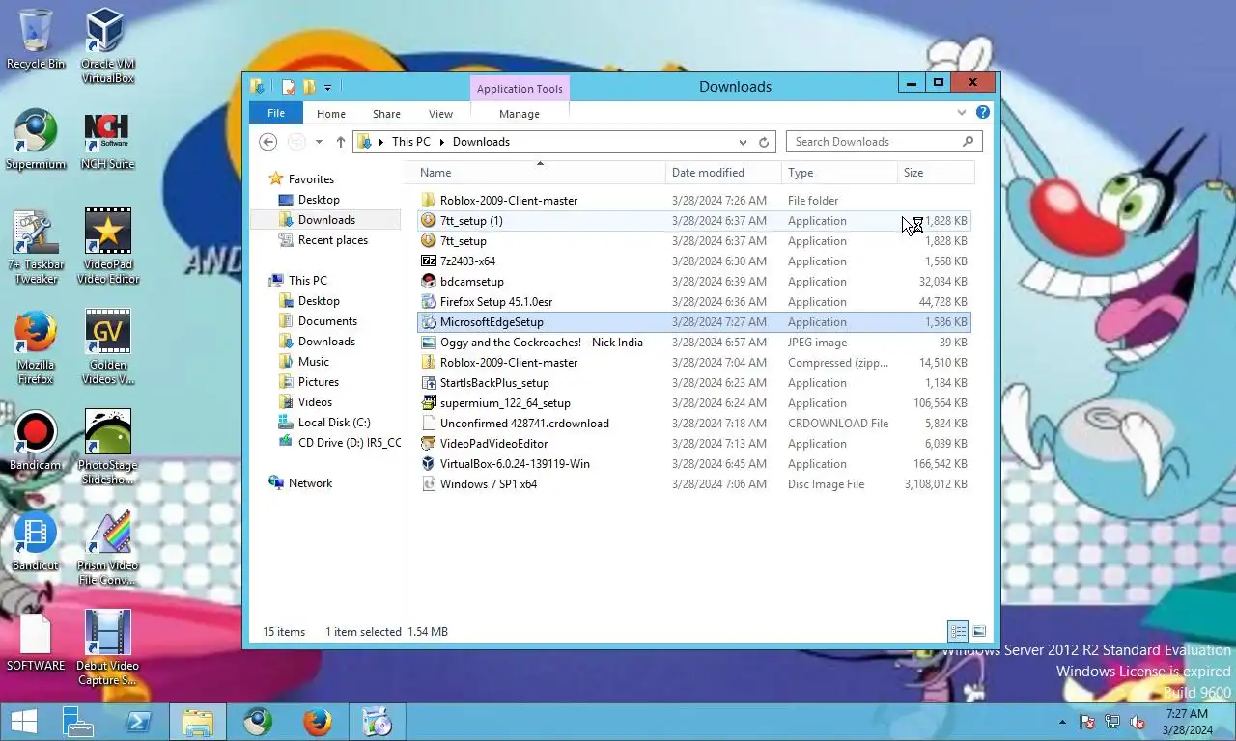This screenshot has height=741, width=1236.
Task: Select Debut Video Capture desktop shortcut
Action: tap(107, 648)
